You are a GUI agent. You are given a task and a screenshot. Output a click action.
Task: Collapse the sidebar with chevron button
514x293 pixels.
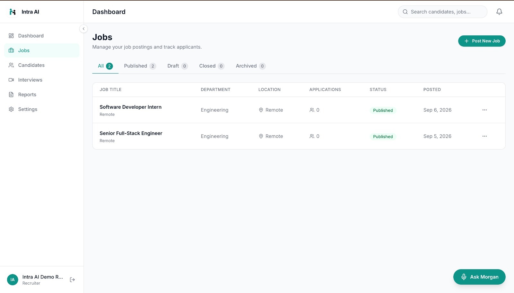coord(84,29)
